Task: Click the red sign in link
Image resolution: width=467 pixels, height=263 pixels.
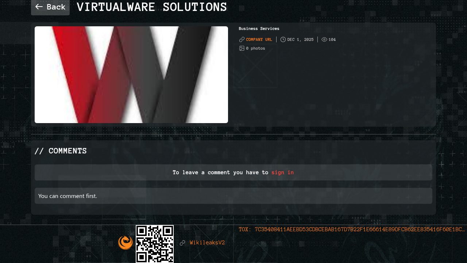Action: (x=282, y=172)
